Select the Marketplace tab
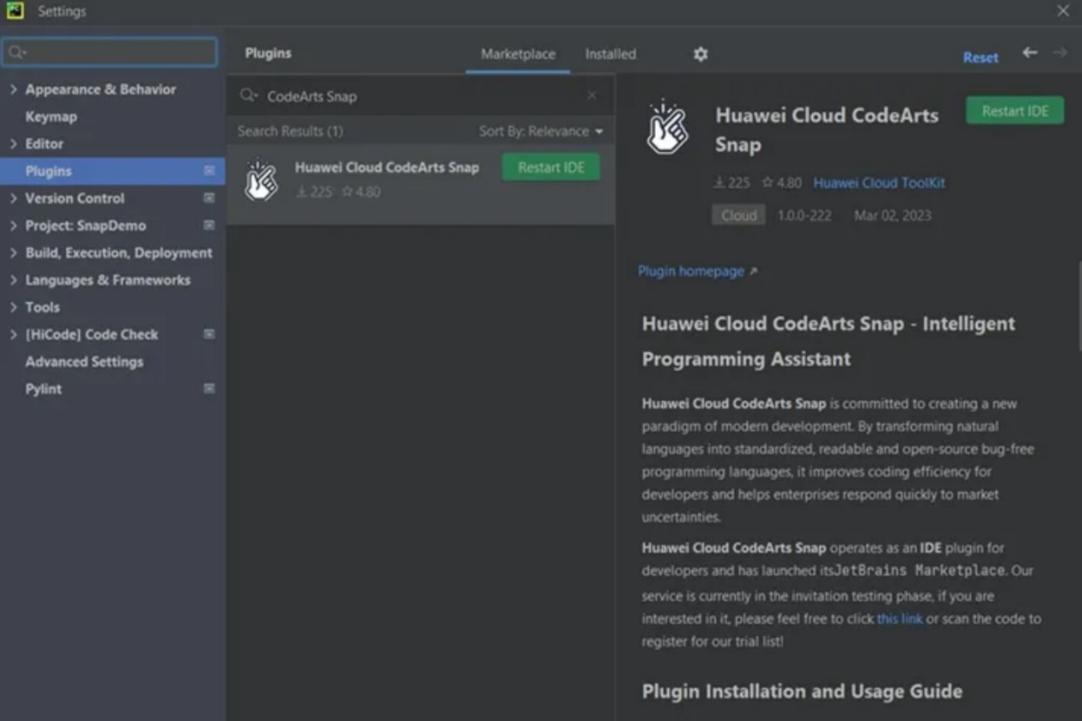Screen dimensions: 1082x721 [517, 53]
